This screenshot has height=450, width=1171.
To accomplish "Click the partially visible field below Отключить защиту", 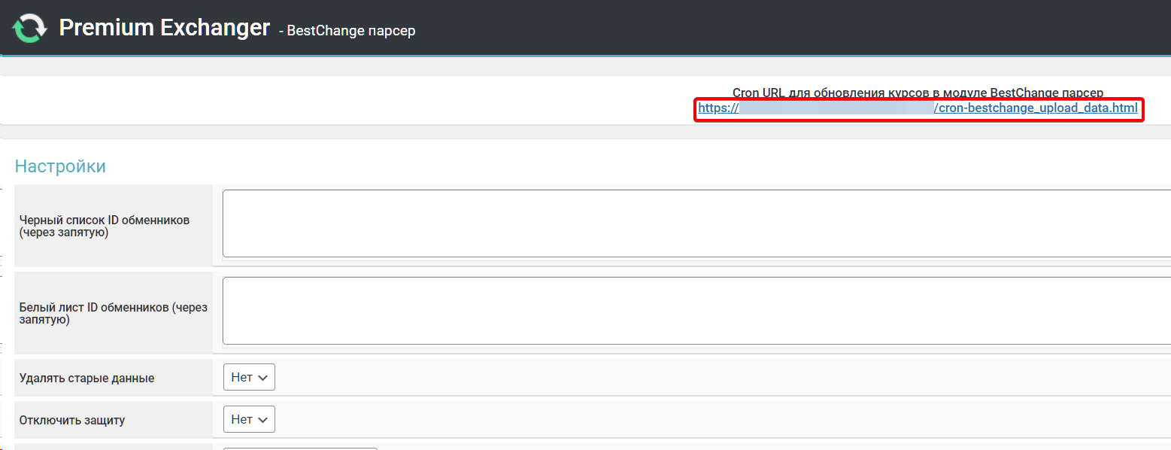I will [300, 448].
